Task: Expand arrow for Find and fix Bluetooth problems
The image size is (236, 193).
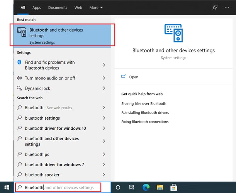Action: tap(104, 65)
